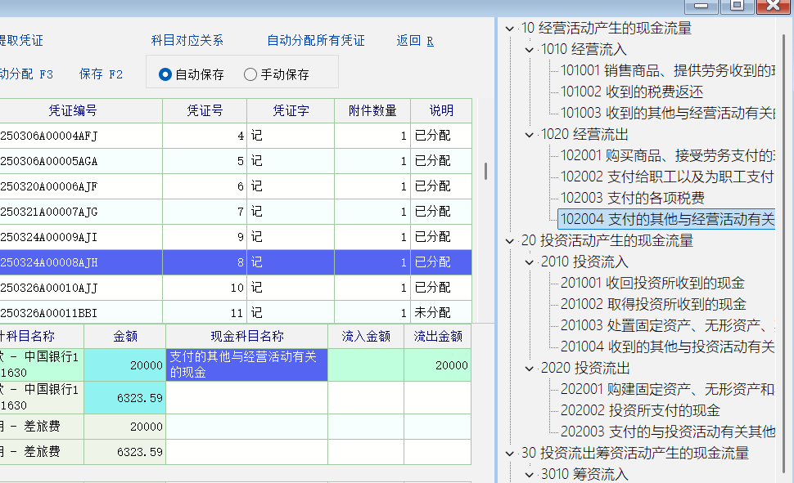Click blue amount cell 20000 for 中国银行
This screenshot has width=794, height=483.
(125, 364)
